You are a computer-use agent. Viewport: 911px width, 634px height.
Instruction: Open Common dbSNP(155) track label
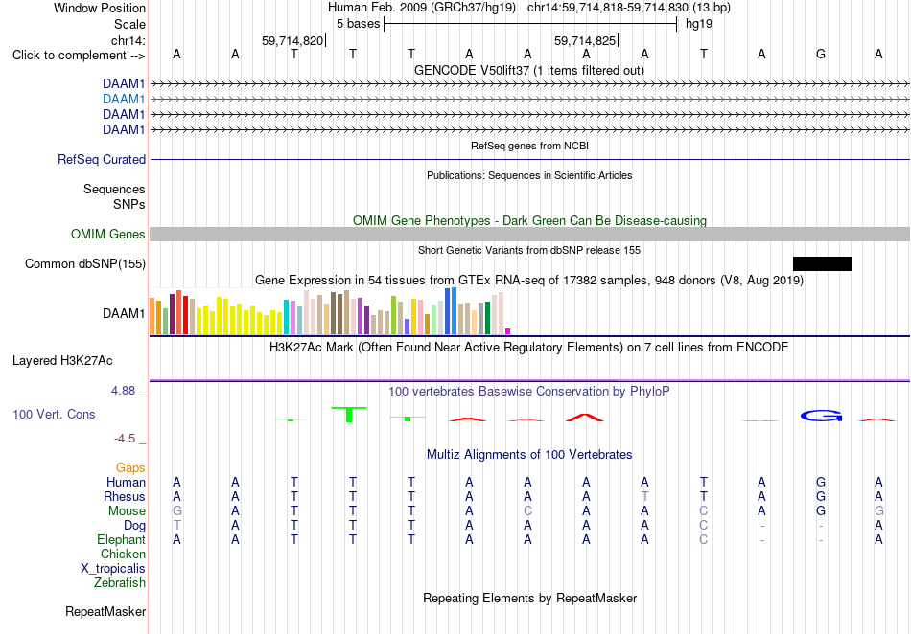coord(85,264)
